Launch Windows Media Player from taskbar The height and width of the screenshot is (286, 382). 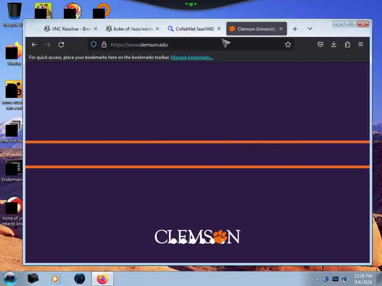pos(56,279)
